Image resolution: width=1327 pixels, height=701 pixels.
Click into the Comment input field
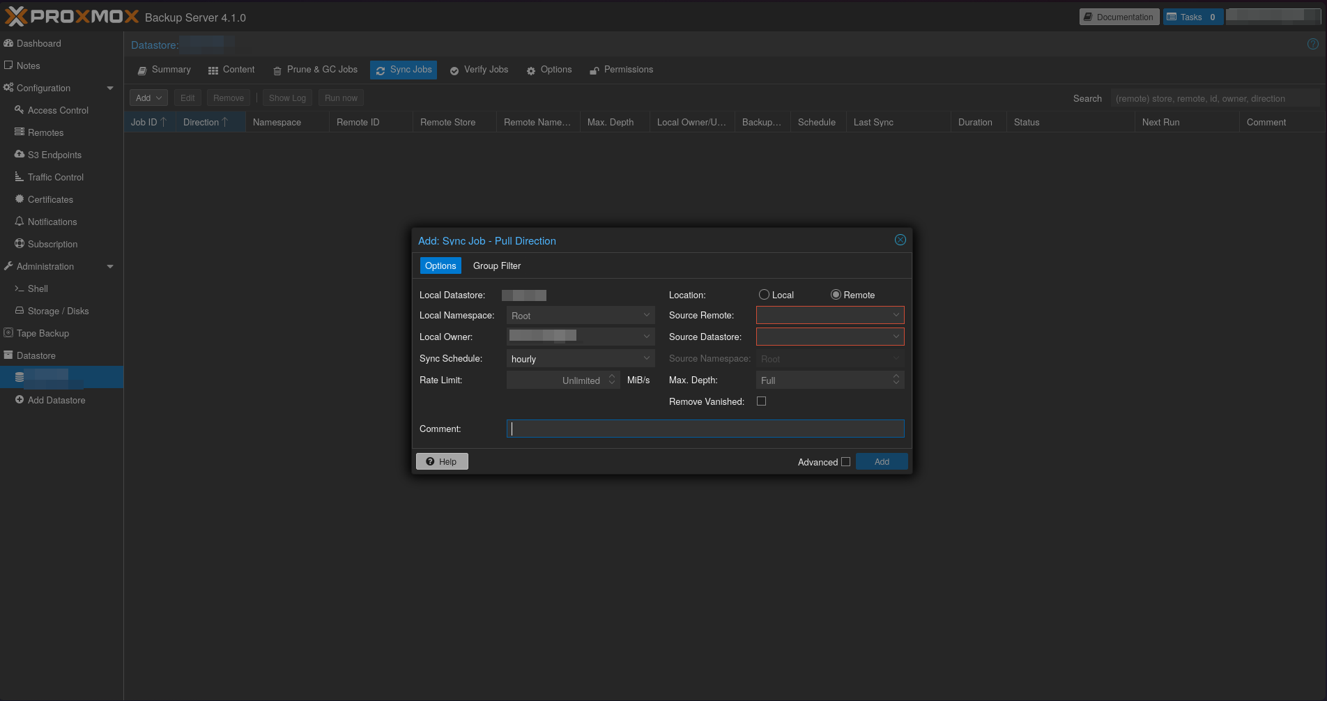(x=705, y=429)
